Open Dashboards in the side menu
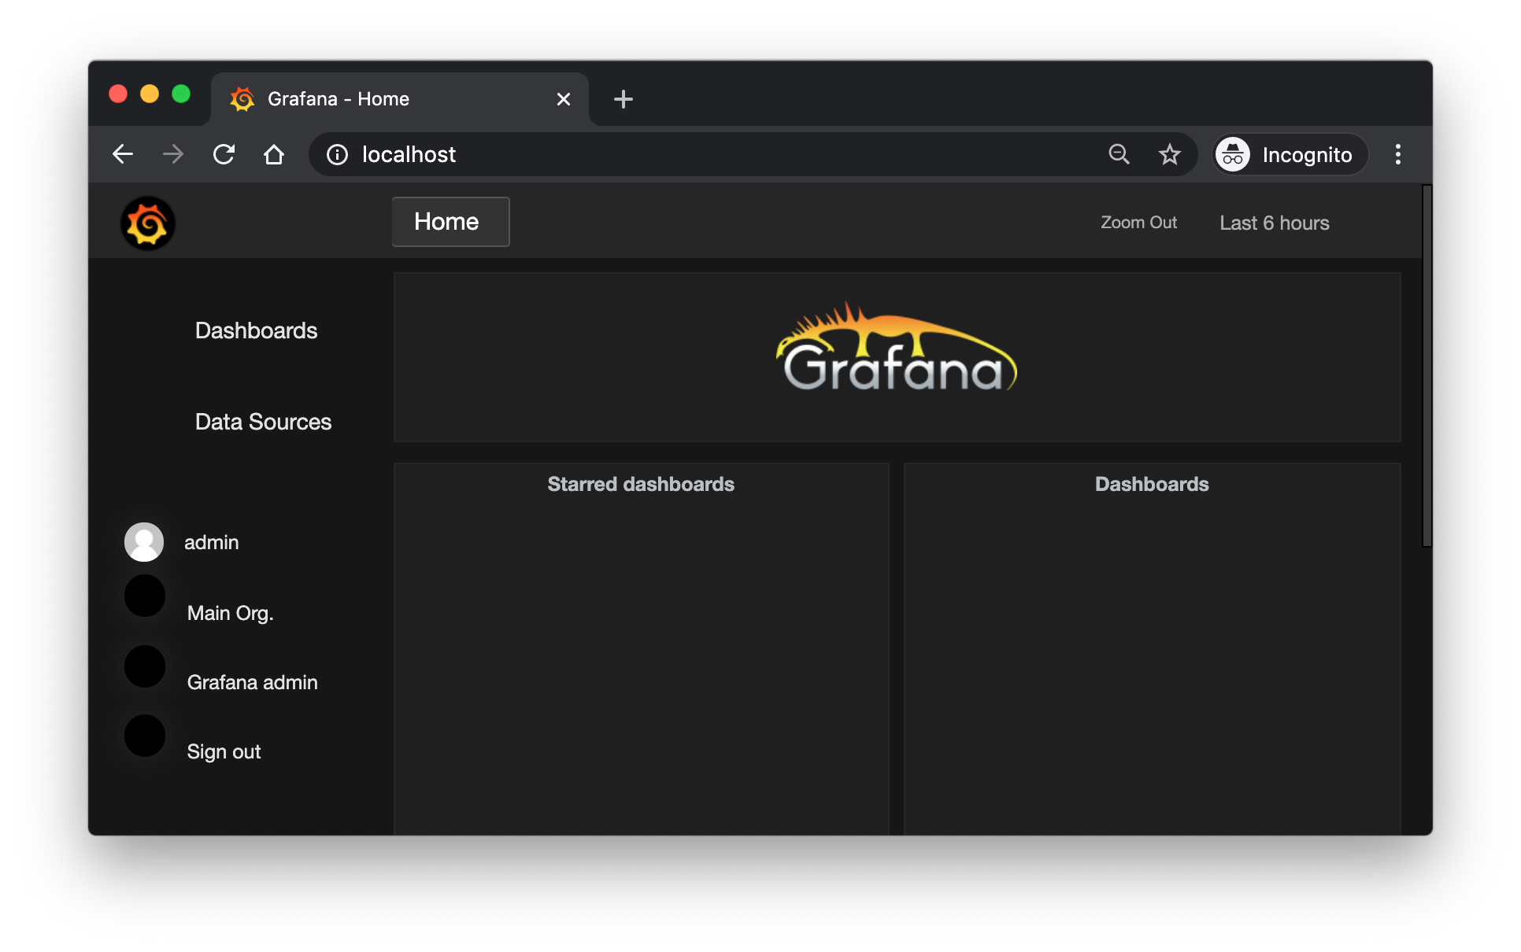1521x952 pixels. [x=256, y=330]
